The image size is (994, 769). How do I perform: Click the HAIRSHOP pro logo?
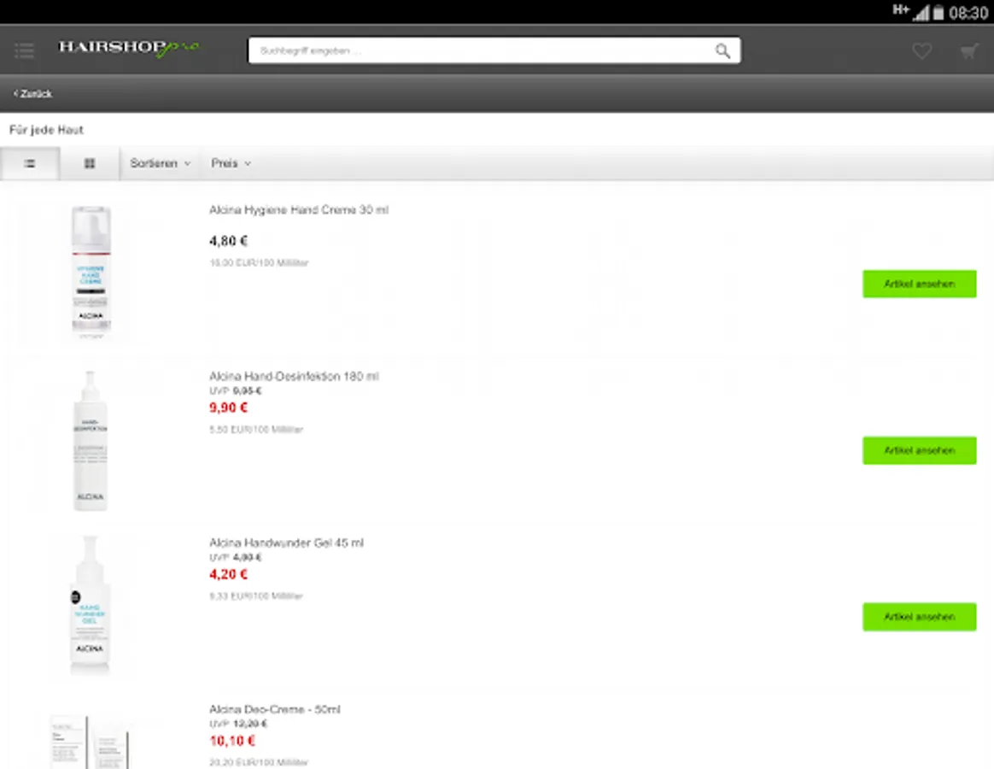tap(129, 48)
